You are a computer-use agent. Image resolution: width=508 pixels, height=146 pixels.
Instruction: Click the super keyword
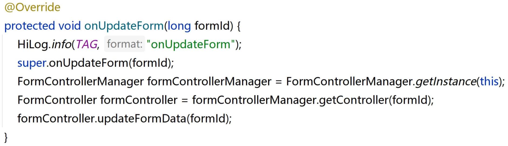coord(32,63)
